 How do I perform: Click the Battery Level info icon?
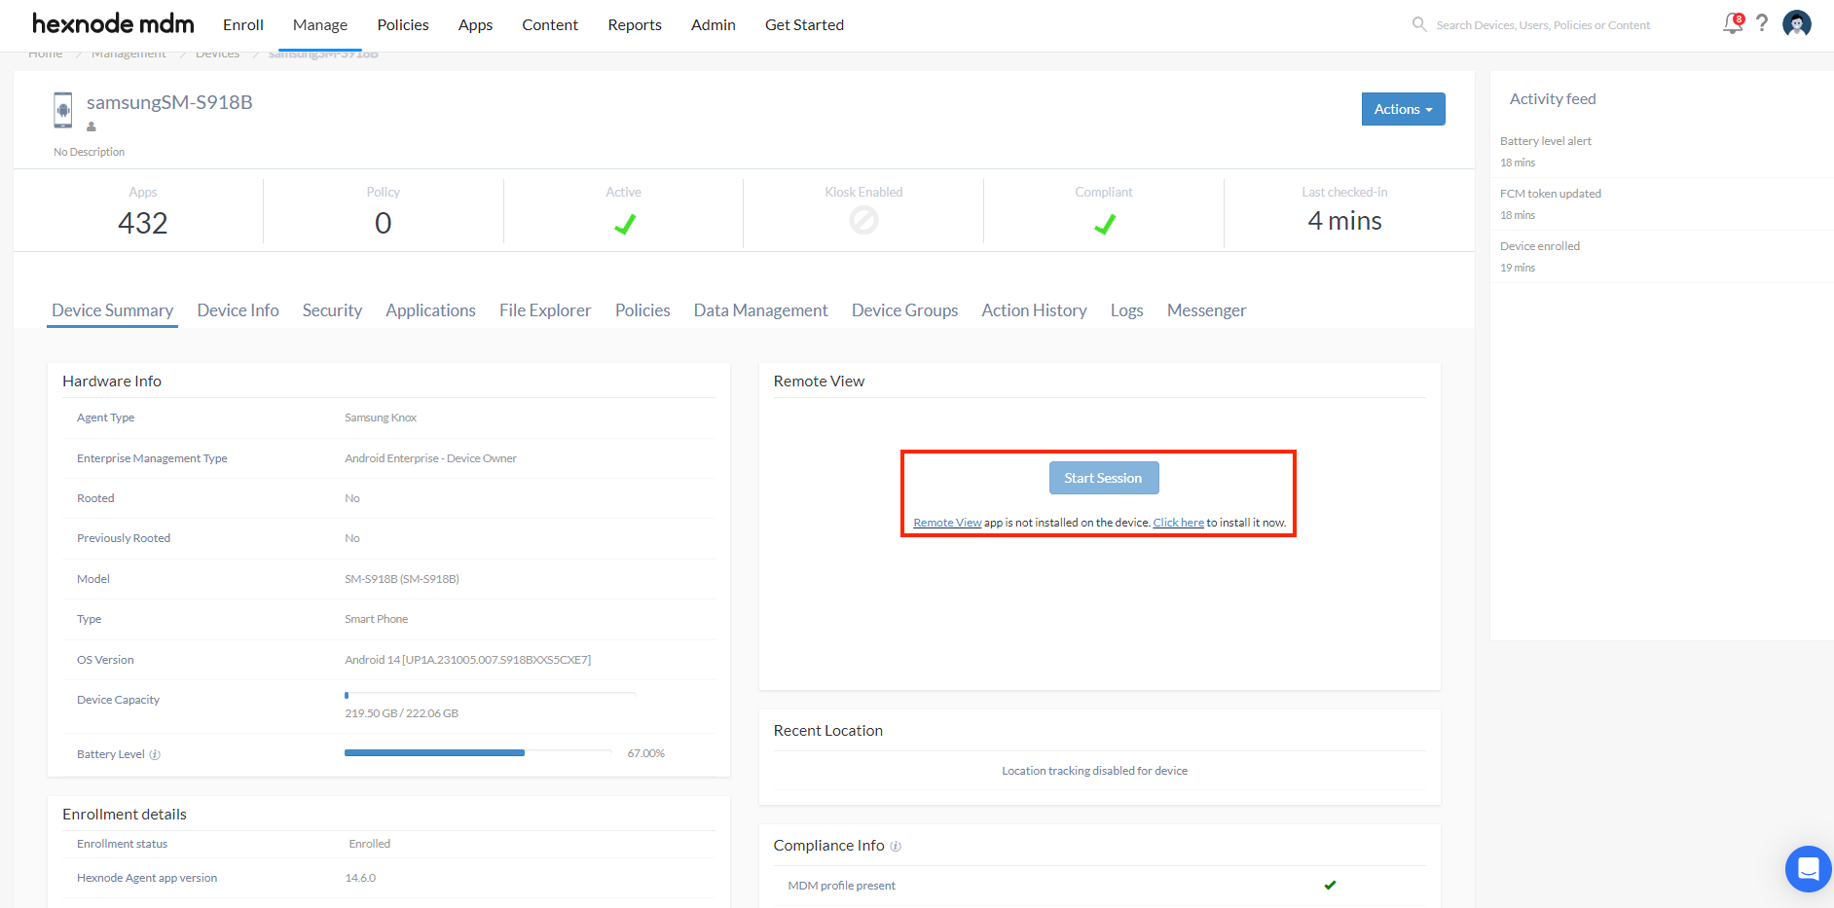tap(155, 754)
